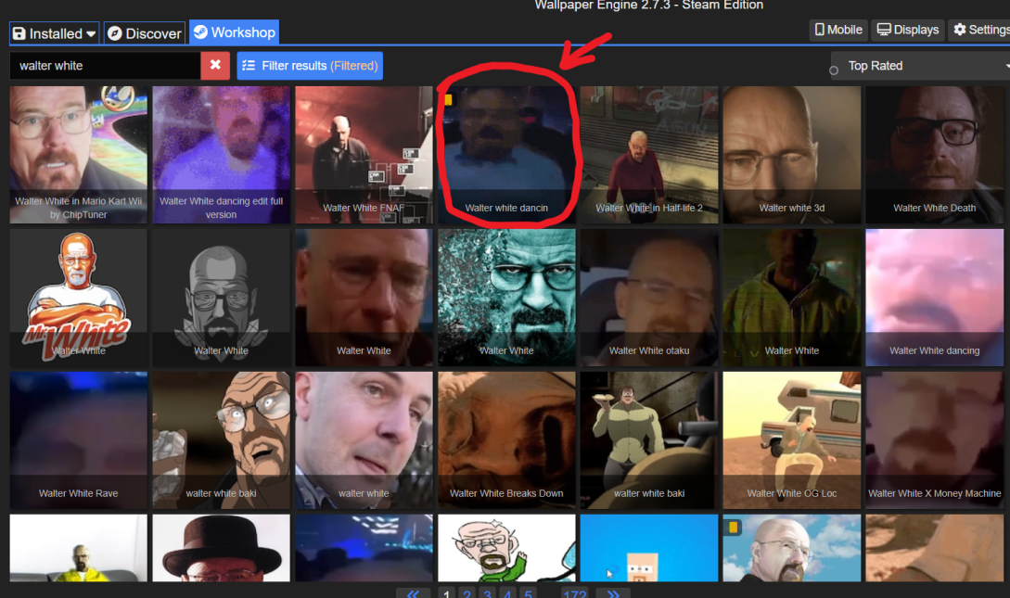This screenshot has height=598, width=1010.
Task: Open bald Walter against blue sky wallpaper
Action: pos(792,548)
